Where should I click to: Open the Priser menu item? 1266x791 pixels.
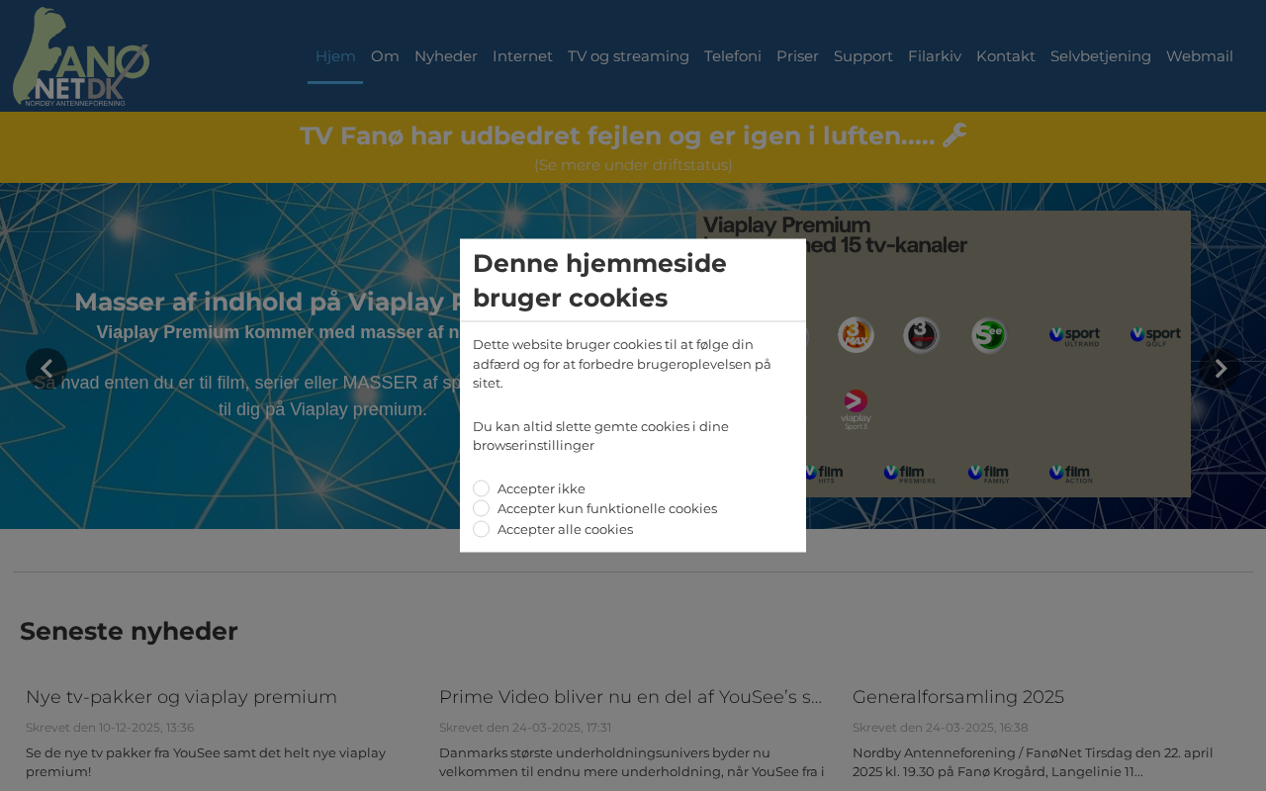(797, 56)
